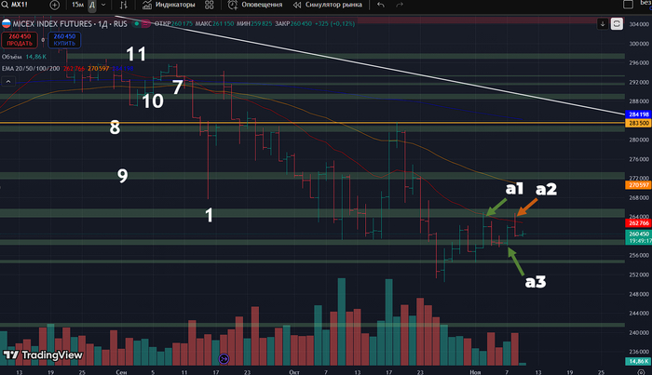This screenshot has height=375, width=652.
Task: Click the TradingView logo
Action: point(43,355)
